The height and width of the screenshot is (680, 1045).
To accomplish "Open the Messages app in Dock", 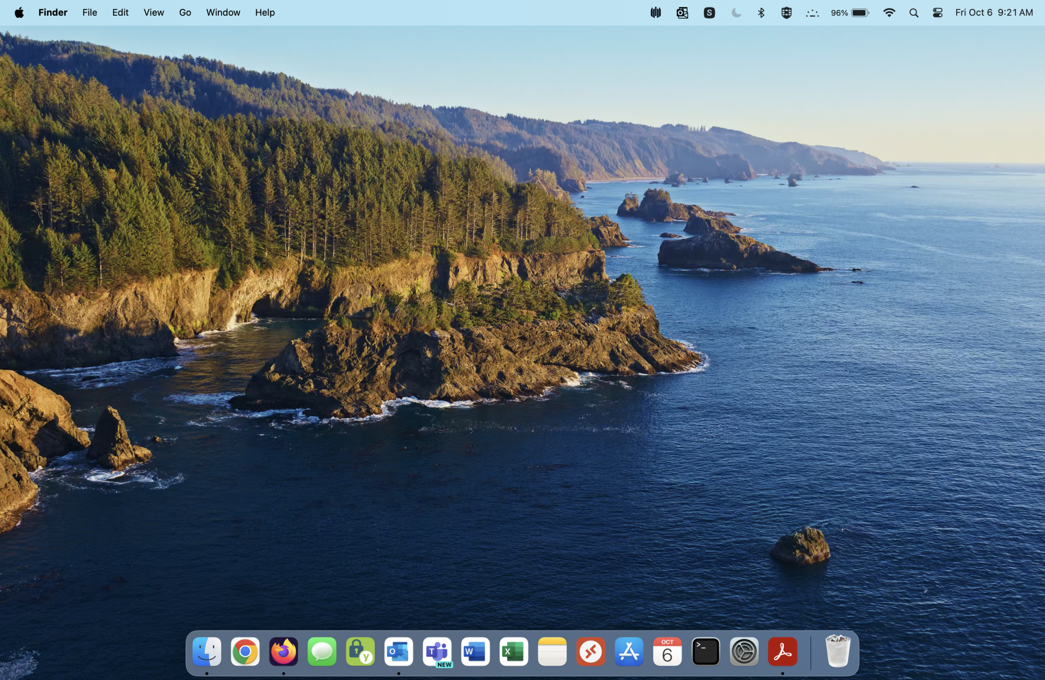I will tap(322, 651).
